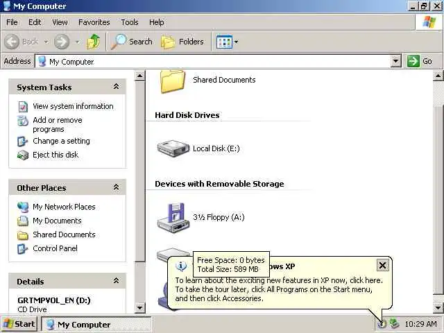
Task: Click the Address bar My Computer icon
Action: point(42,61)
